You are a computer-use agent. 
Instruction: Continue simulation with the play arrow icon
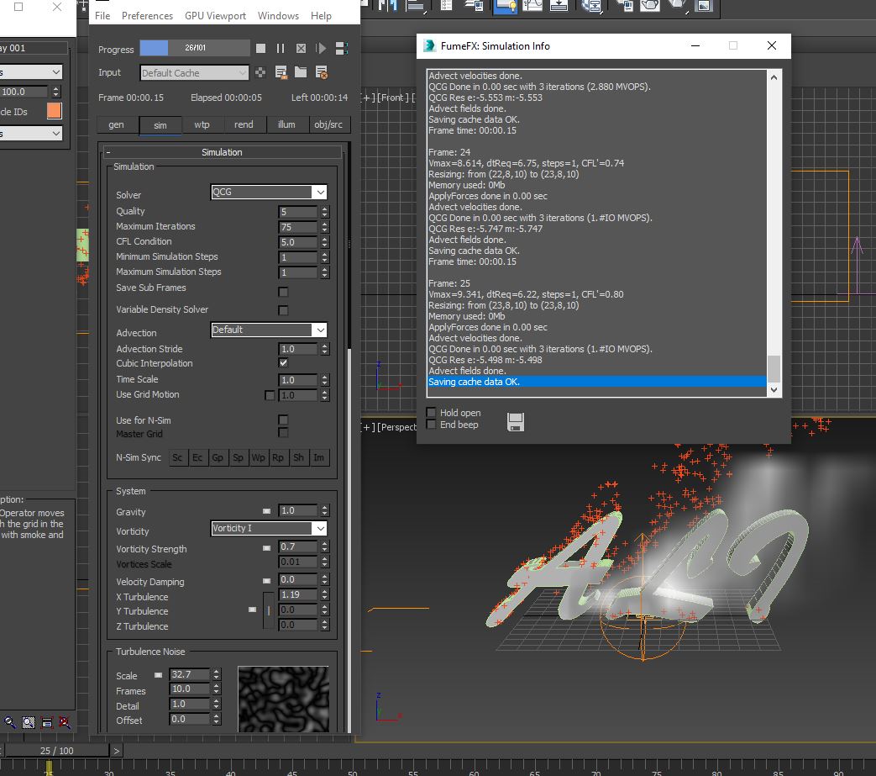coord(321,49)
